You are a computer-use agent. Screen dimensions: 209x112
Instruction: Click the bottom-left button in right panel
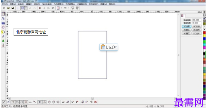click(x=186, y=34)
